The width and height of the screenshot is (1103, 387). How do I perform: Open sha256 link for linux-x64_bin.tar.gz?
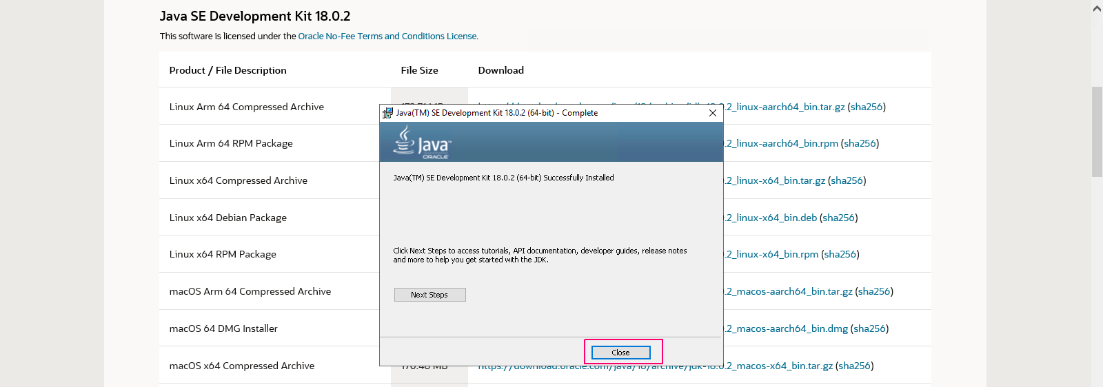click(x=847, y=180)
